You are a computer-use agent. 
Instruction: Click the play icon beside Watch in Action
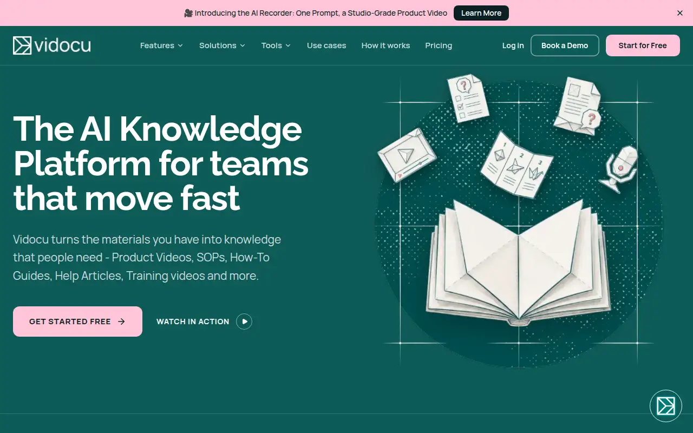[x=244, y=322]
